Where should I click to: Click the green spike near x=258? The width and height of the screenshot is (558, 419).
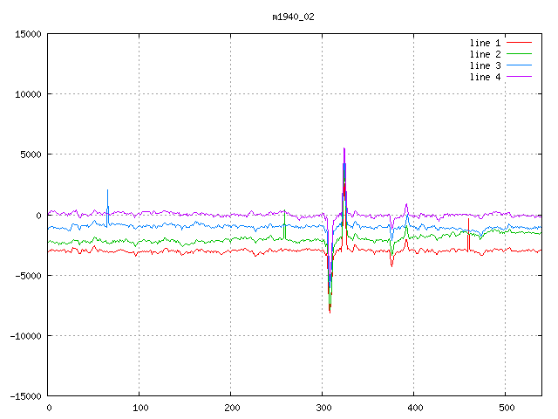(284, 224)
